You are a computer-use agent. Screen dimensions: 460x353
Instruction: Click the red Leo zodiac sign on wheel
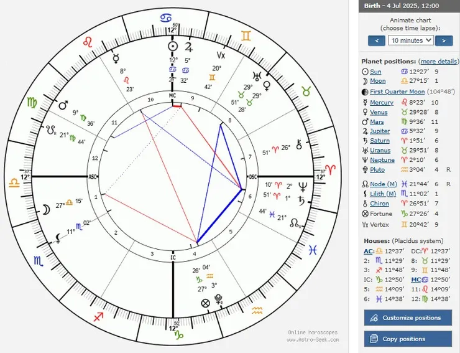88,42
